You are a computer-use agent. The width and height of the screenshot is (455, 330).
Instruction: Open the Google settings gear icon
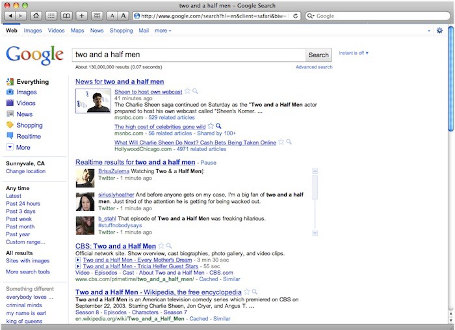tap(440, 31)
